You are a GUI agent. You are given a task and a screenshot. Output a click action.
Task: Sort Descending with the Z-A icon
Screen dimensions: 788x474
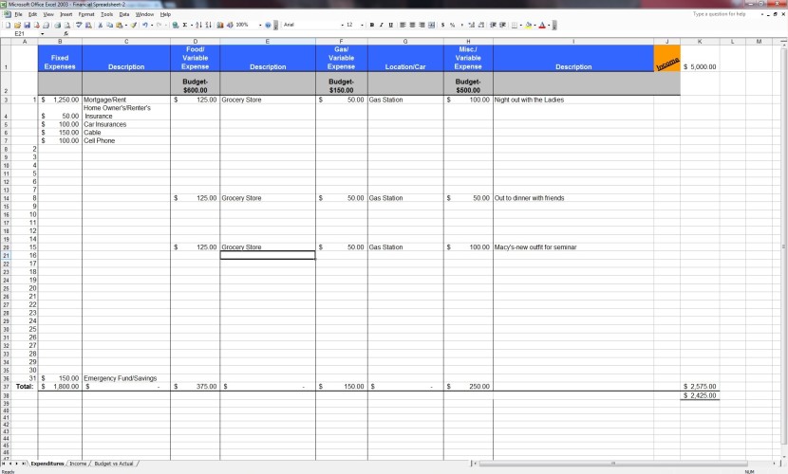pos(208,25)
